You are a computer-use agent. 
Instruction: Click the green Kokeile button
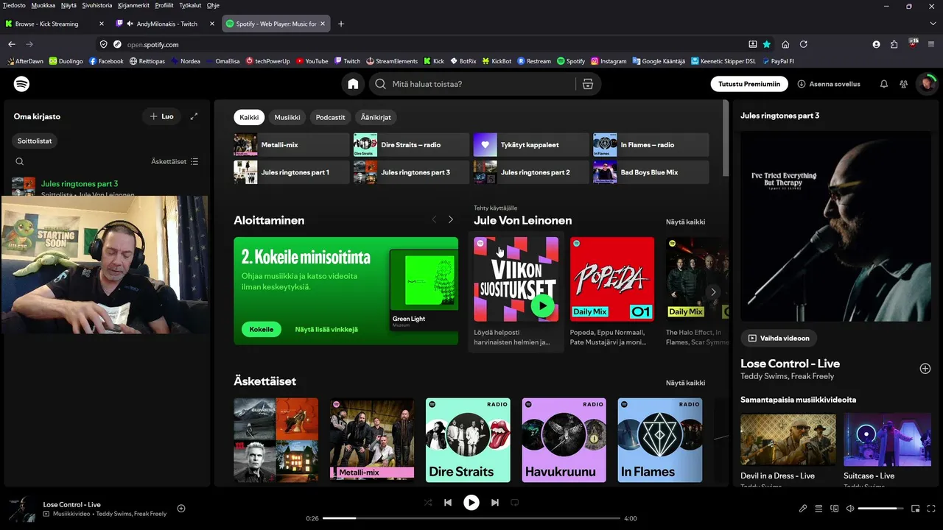(x=262, y=329)
